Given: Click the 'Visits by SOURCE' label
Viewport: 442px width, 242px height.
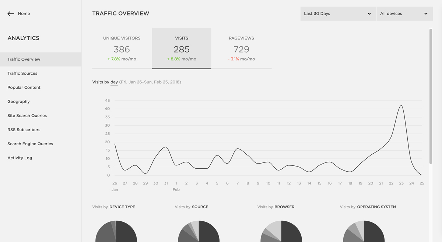Looking at the screenshot, I should tap(192, 207).
